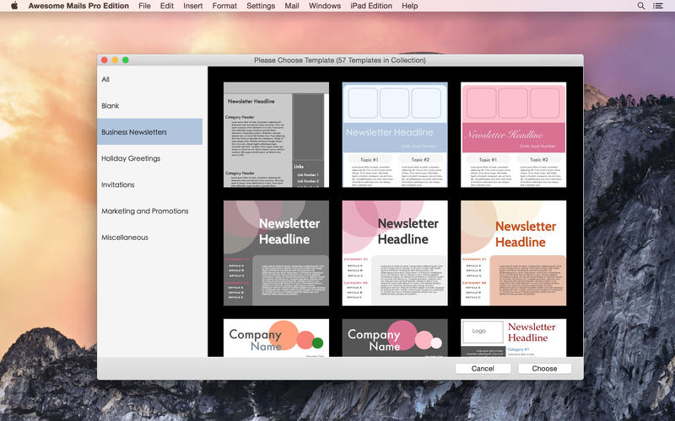Choose the dark Company Name template
675x421 pixels.
tap(395, 338)
